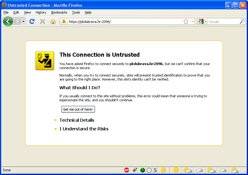Open the Tools menu
The image size is (248, 175).
point(76,12)
